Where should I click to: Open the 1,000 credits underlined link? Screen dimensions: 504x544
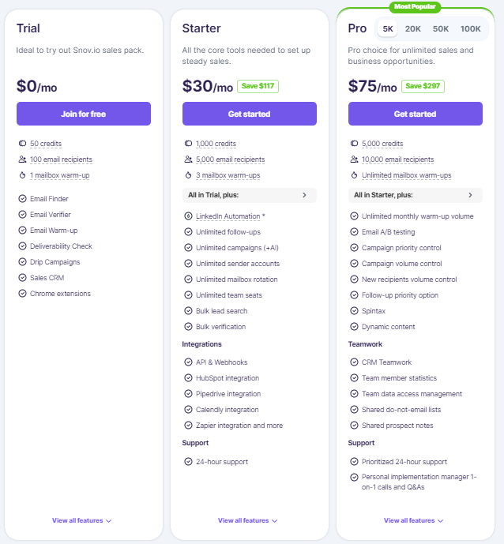click(x=216, y=144)
